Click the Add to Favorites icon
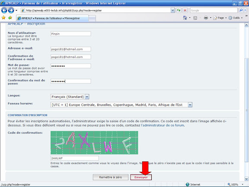The width and height of the screenshot is (249, 187). pyautogui.click(x=10, y=18)
